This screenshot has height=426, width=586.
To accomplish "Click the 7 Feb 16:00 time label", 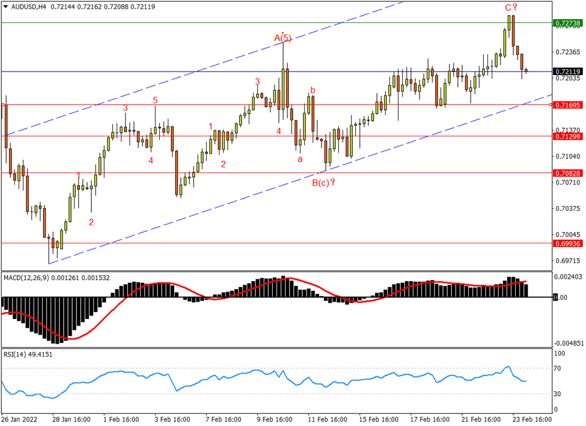I will click(x=224, y=419).
